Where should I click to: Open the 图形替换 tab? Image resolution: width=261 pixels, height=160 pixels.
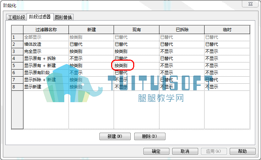(63, 17)
